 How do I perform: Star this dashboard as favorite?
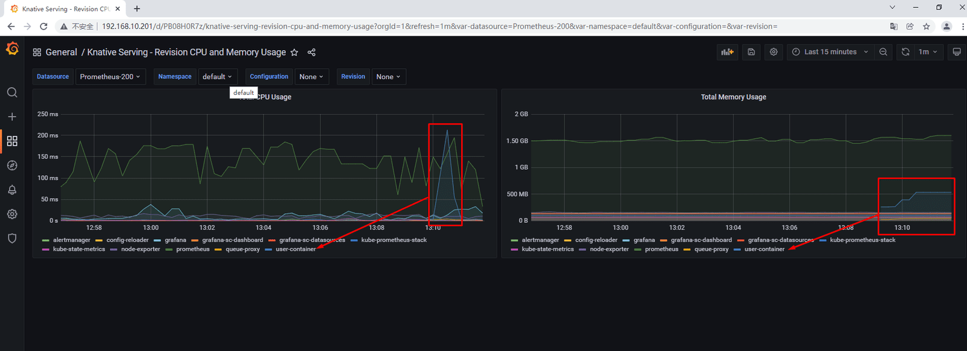(294, 53)
